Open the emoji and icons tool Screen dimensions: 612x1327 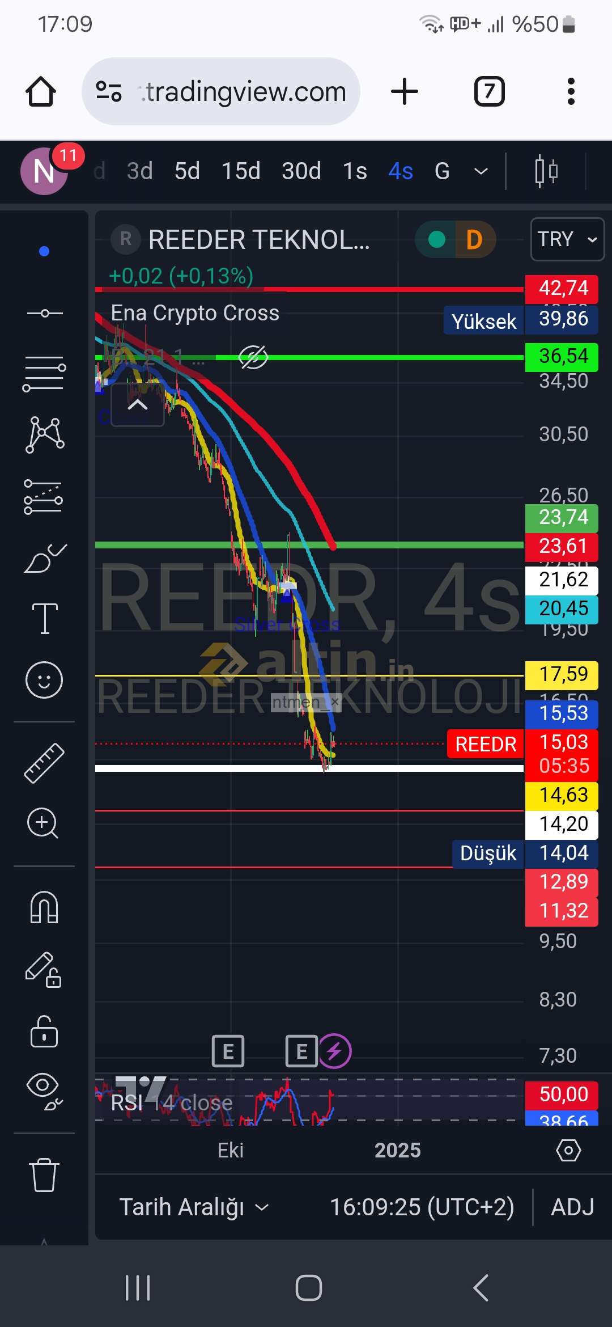[x=44, y=679]
